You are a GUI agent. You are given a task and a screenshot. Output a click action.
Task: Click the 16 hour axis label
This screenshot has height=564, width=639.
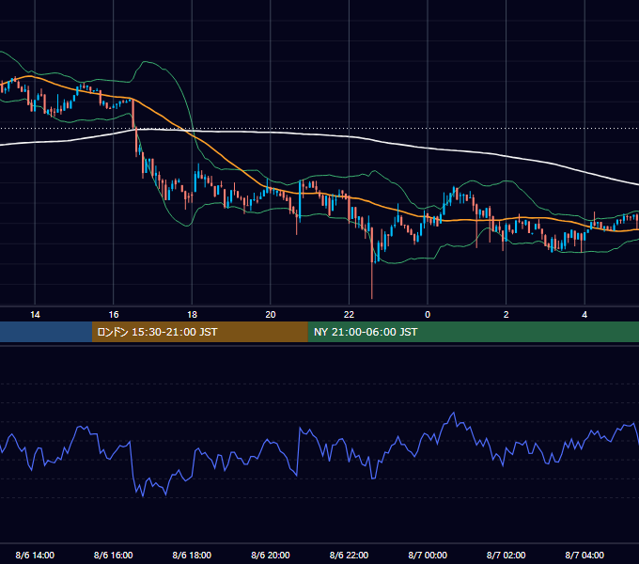(114, 315)
